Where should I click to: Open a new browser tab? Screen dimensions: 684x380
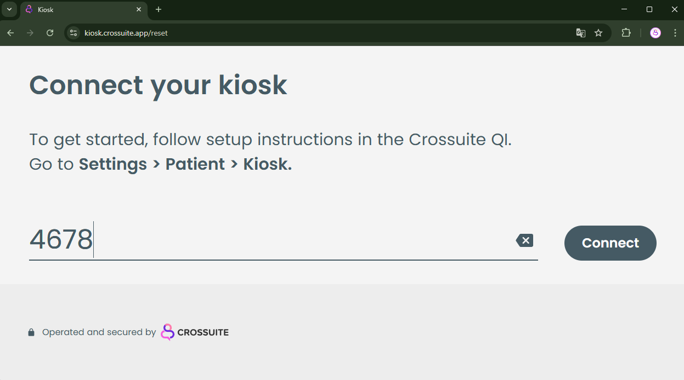coord(159,9)
